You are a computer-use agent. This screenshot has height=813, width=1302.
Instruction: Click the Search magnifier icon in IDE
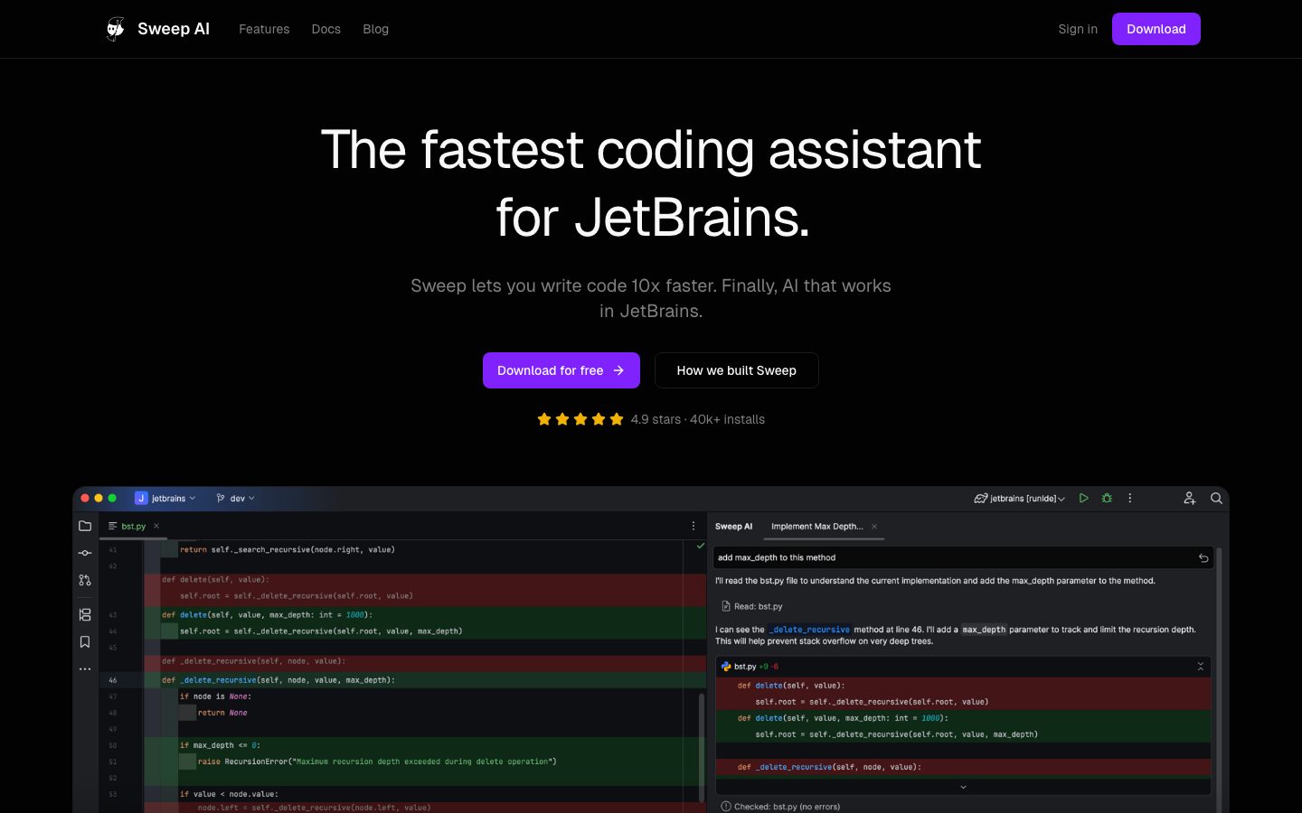pyautogui.click(x=1216, y=499)
